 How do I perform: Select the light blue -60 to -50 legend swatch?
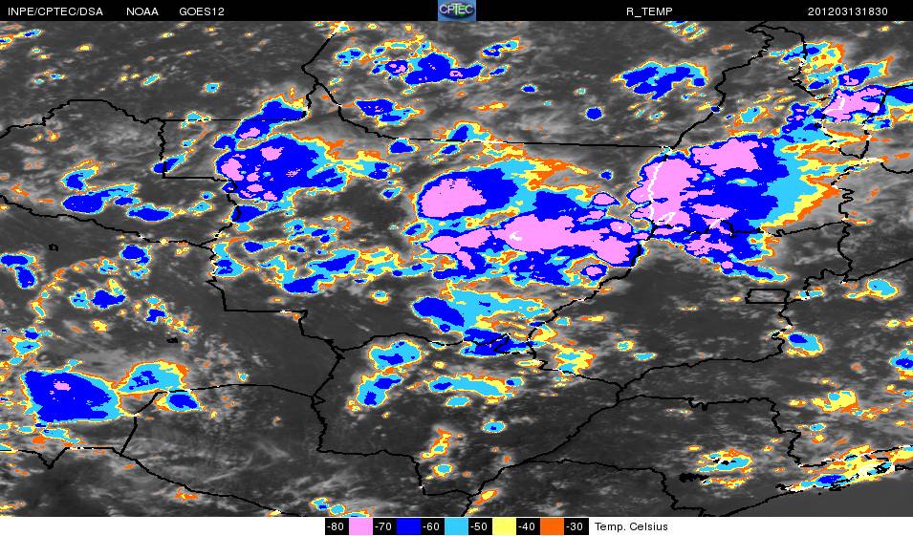click(x=456, y=526)
